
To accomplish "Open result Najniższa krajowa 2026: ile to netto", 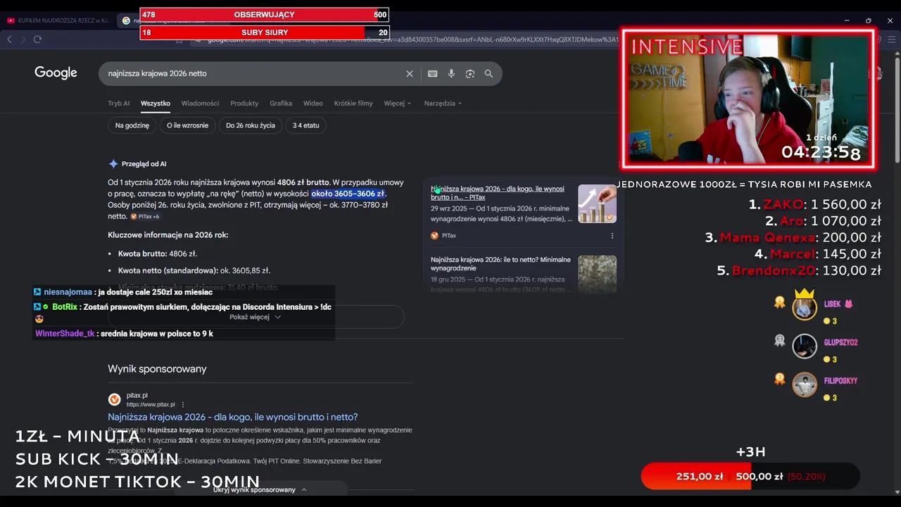I will (500, 263).
